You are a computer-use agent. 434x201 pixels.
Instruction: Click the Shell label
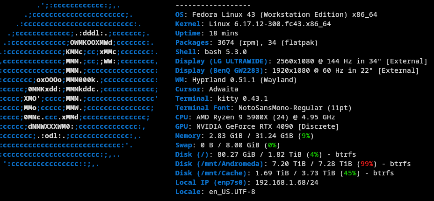click(x=186, y=52)
